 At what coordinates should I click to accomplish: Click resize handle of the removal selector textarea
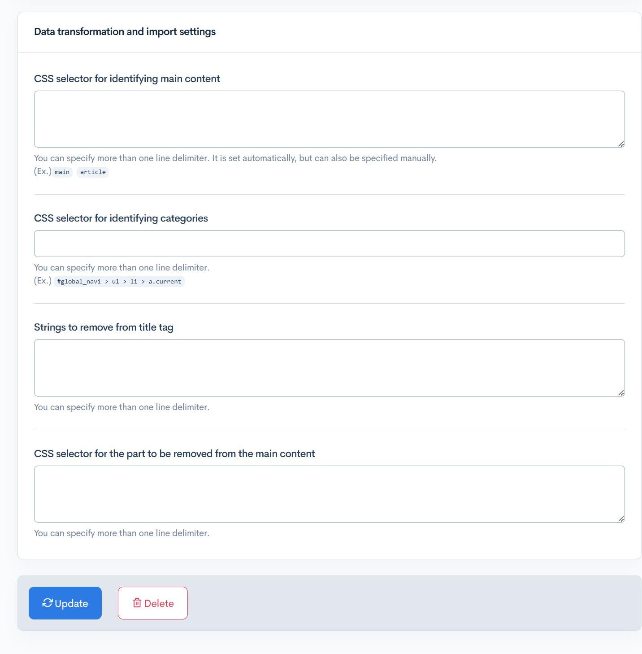(x=621, y=519)
